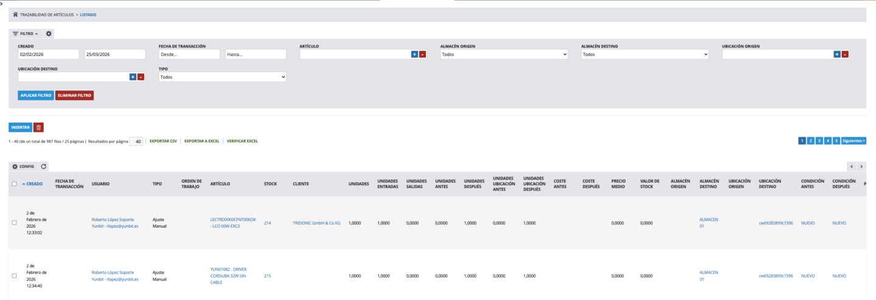Screen dimensions: 876x300
Task: Click the plus icon beside Artículo field
Action: tap(414, 54)
